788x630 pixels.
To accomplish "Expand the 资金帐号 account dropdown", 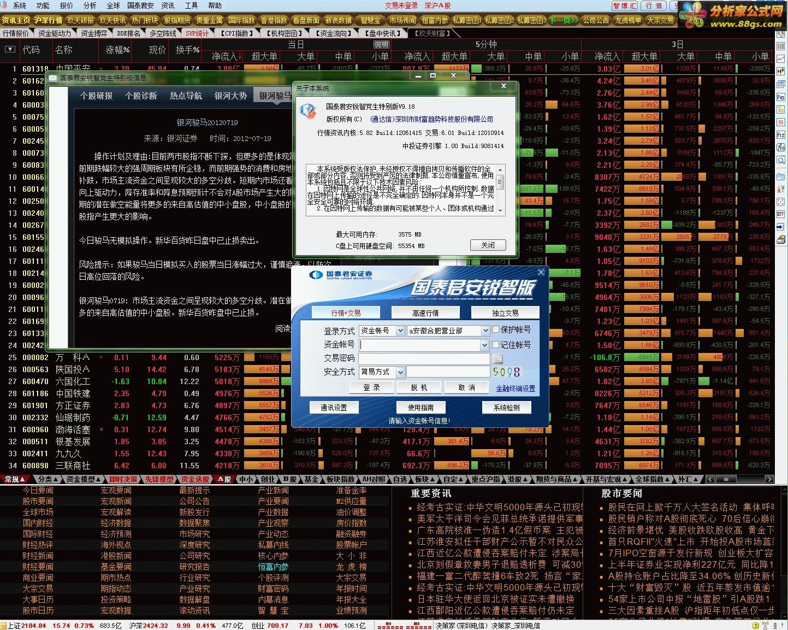I will (484, 345).
